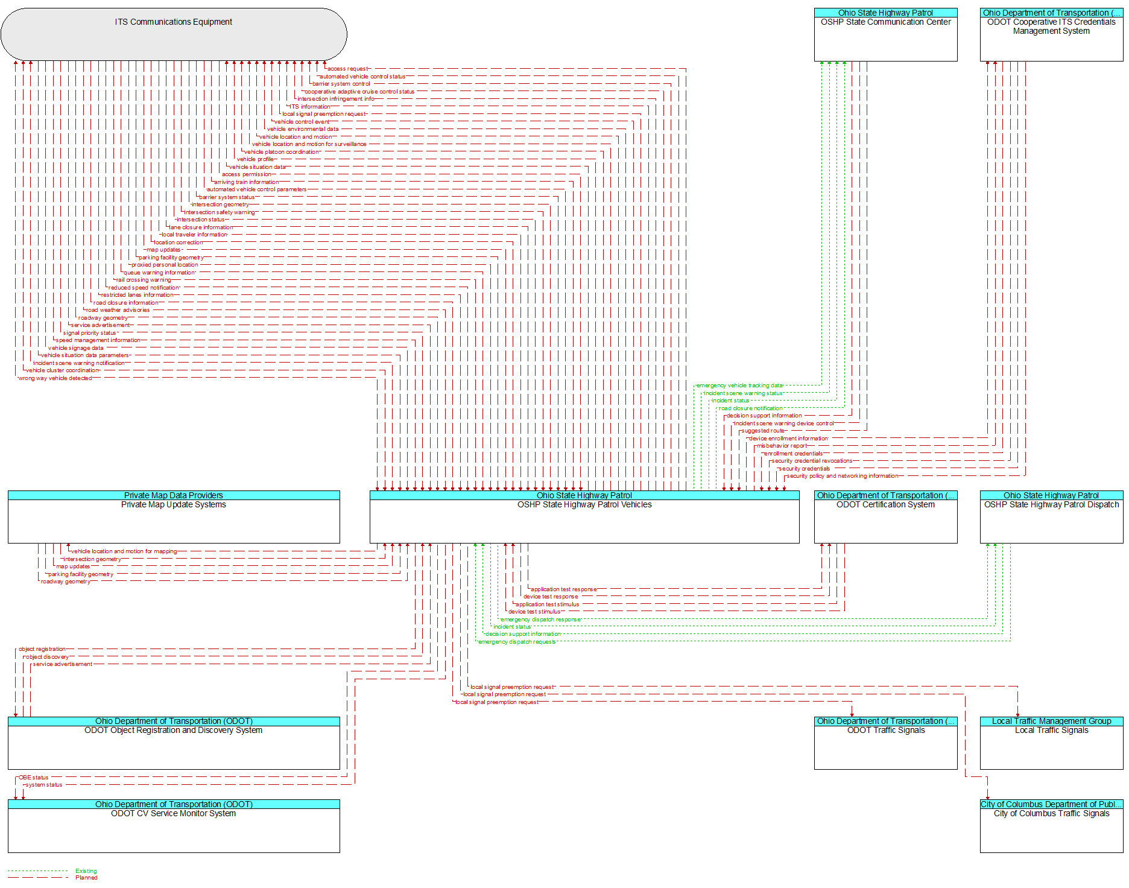Click the 'wrong way vehicle detected' label
1129x888 pixels.
[55, 378]
